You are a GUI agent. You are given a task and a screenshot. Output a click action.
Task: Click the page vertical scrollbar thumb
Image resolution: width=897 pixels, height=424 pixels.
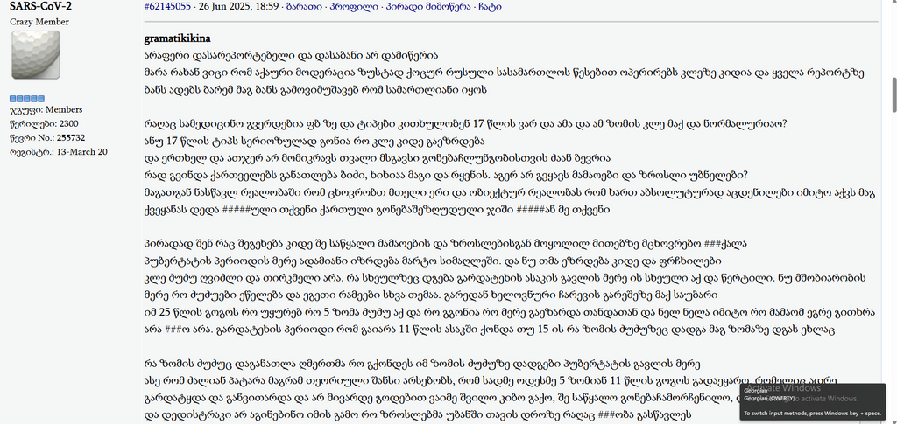pos(893,95)
